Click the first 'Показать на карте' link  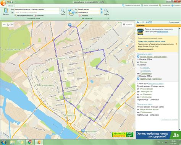(x=145, y=54)
